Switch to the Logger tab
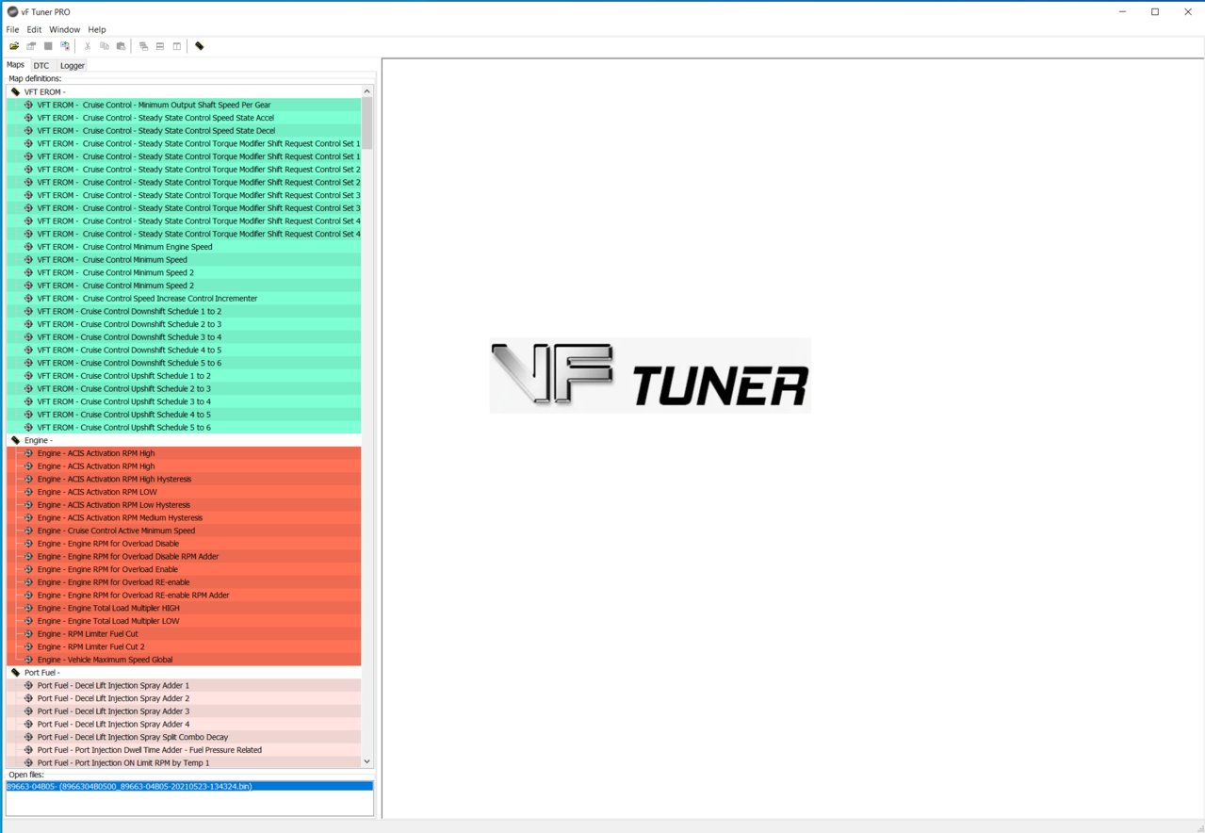This screenshot has height=833, width=1205. 73,66
